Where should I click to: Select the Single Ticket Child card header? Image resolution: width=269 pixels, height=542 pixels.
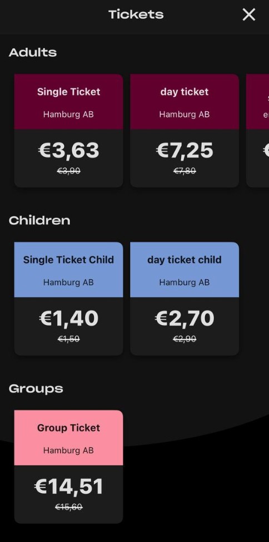68,270
